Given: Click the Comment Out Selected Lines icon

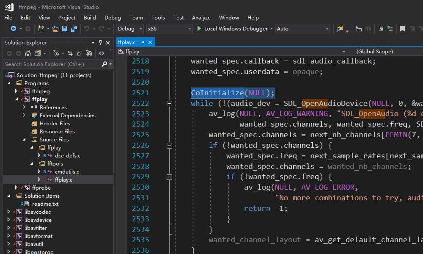Looking at the screenshot, I should [x=381, y=28].
